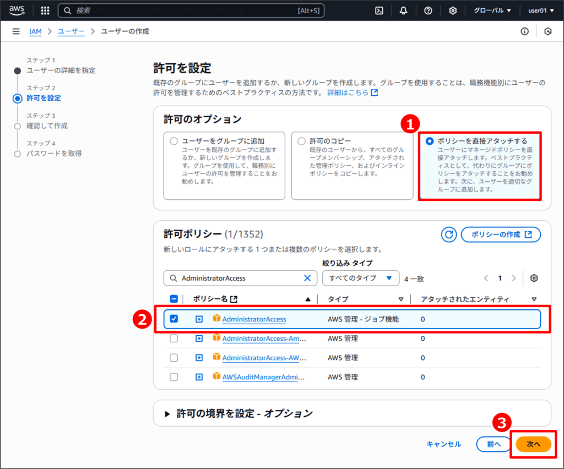
Task: Click 次へ button
Action: coord(533,444)
